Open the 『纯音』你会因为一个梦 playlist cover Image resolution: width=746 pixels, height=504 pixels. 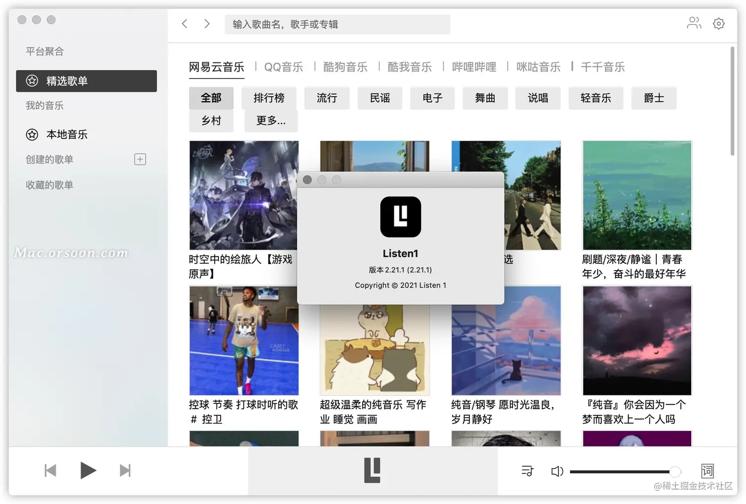pos(637,341)
